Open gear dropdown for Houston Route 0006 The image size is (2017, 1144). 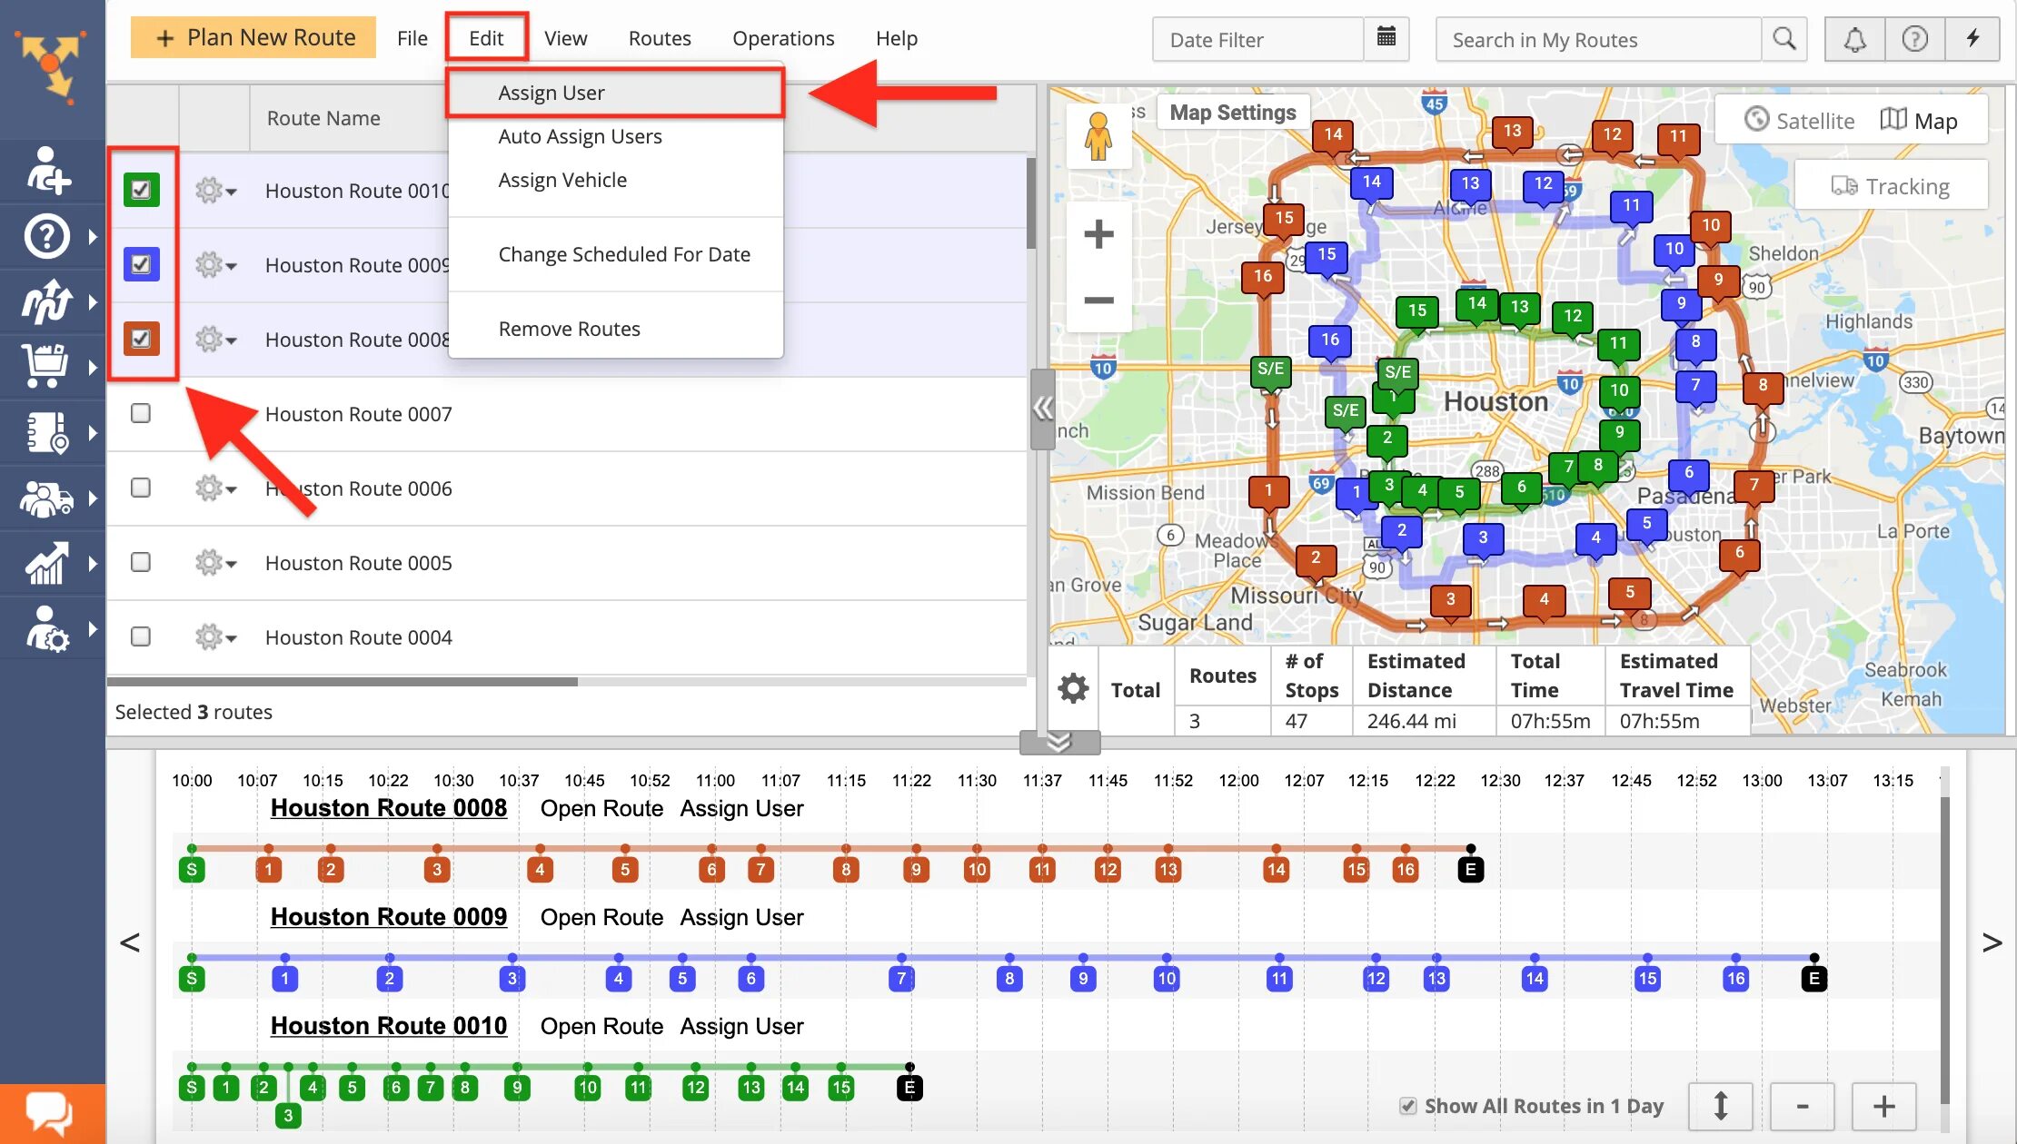click(x=214, y=488)
